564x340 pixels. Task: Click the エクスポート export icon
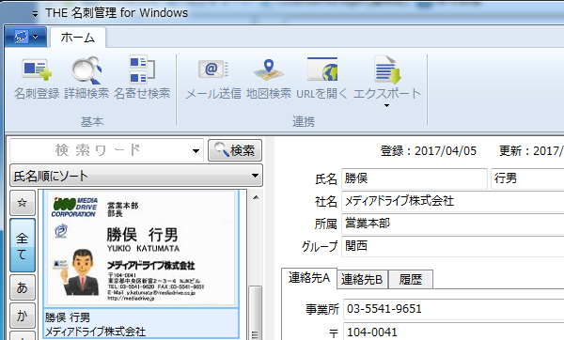pos(387,70)
